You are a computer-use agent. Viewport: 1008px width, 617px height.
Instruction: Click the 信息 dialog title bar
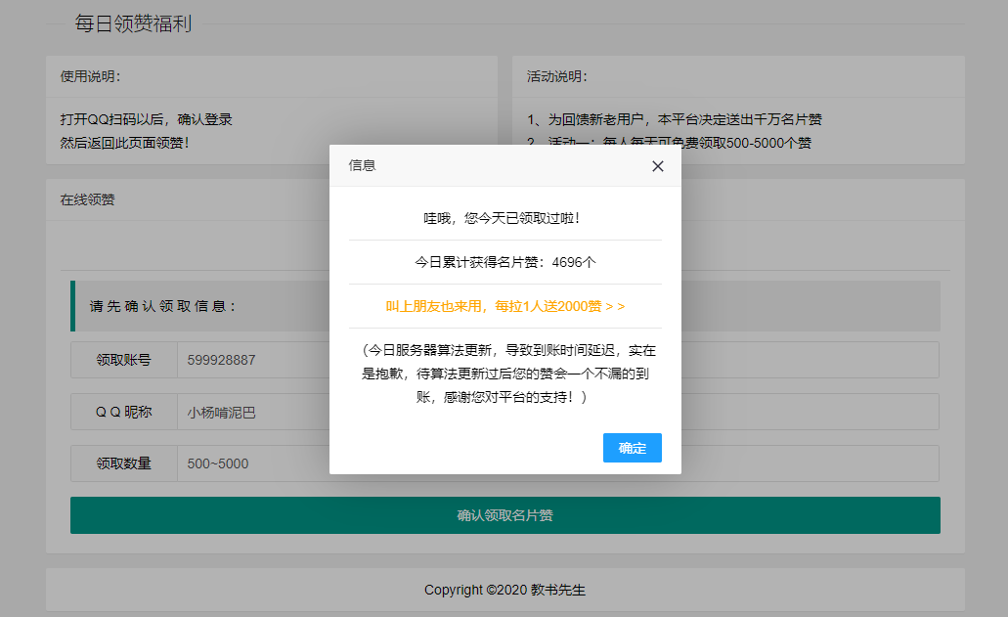(x=489, y=166)
